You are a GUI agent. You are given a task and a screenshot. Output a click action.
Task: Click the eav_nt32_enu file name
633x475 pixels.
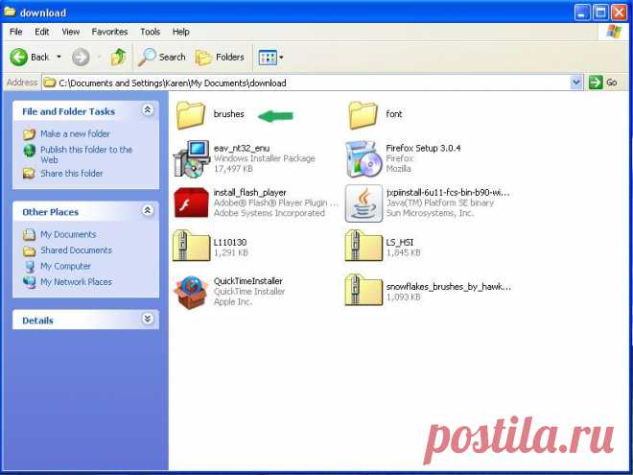coord(242,148)
